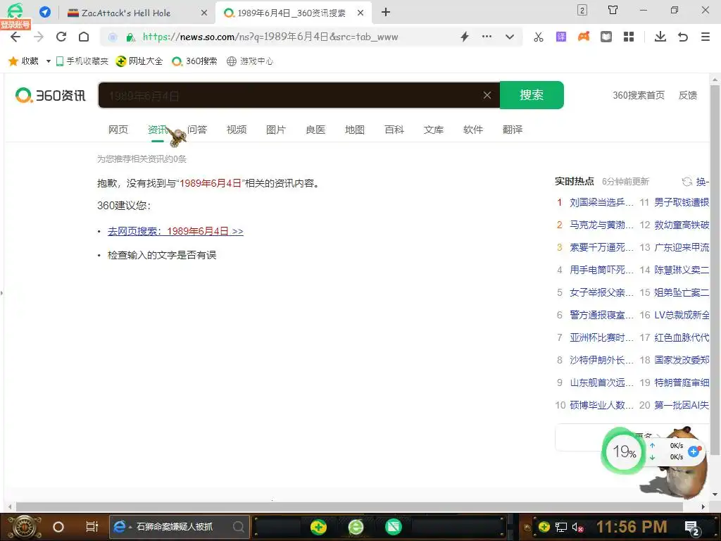
Task: Switch to the 翻译 tab
Action: point(513,130)
